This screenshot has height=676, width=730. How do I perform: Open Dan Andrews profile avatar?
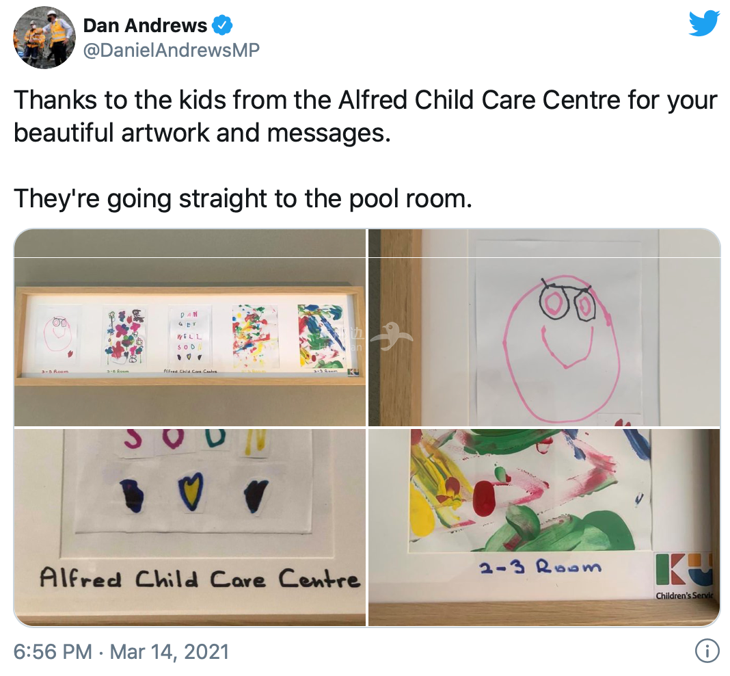pos(44,37)
